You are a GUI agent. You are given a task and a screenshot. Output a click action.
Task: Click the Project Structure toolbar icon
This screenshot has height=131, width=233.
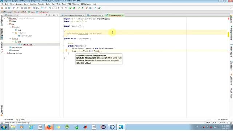tap(90, 8)
